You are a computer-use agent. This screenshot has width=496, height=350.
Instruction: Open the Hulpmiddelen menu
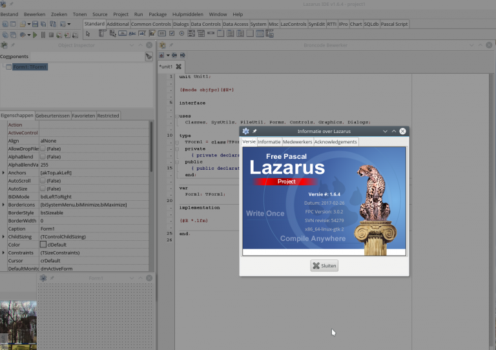(x=187, y=14)
